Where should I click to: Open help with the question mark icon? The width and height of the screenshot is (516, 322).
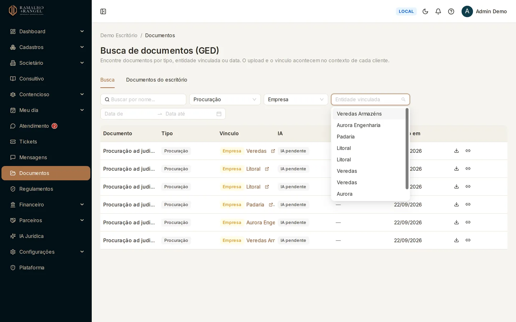[451, 11]
